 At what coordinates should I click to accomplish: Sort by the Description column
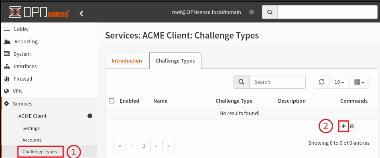click(292, 101)
